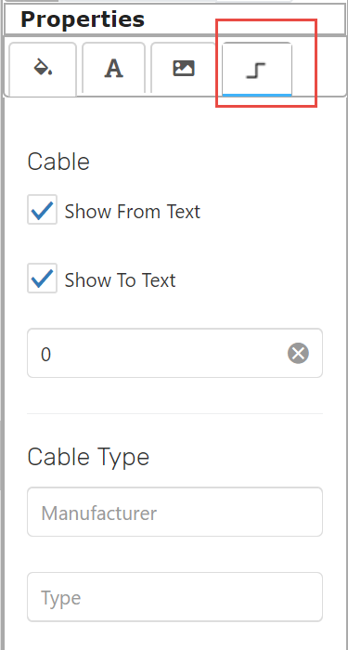The width and height of the screenshot is (348, 650).
Task: Click into the Manufacturer field
Action: point(174,512)
